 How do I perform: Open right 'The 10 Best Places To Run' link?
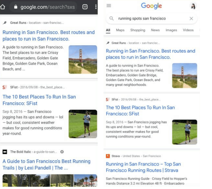coord(140,111)
